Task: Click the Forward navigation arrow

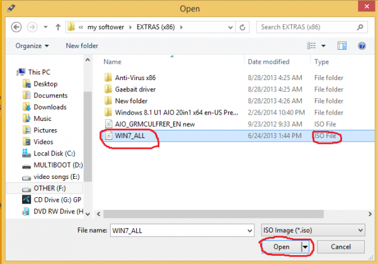Action: (32, 27)
